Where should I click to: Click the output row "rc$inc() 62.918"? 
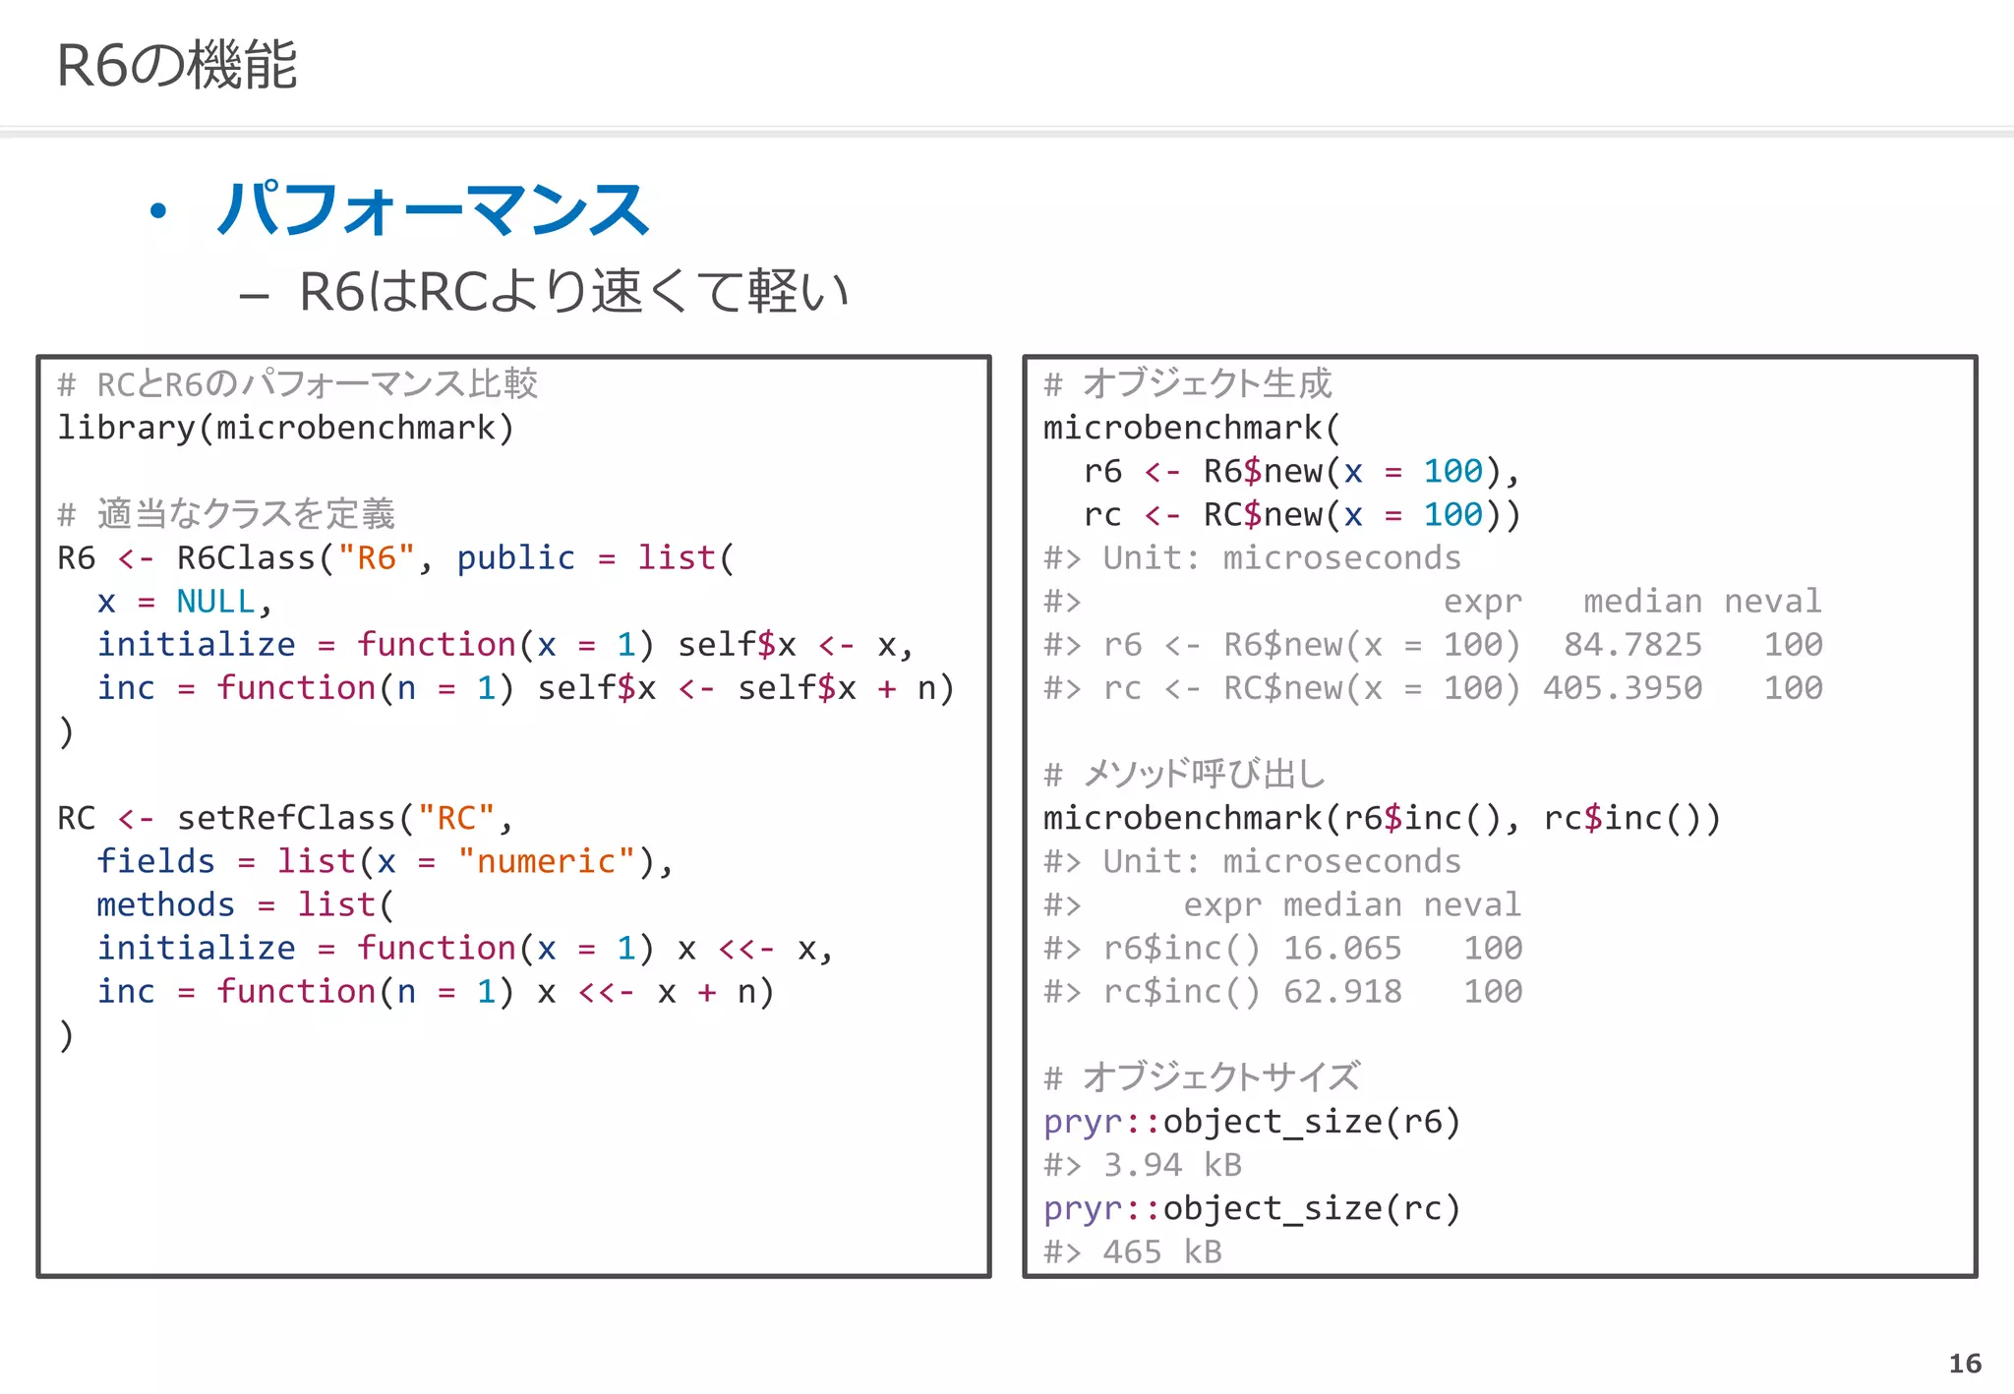pos(1282,991)
